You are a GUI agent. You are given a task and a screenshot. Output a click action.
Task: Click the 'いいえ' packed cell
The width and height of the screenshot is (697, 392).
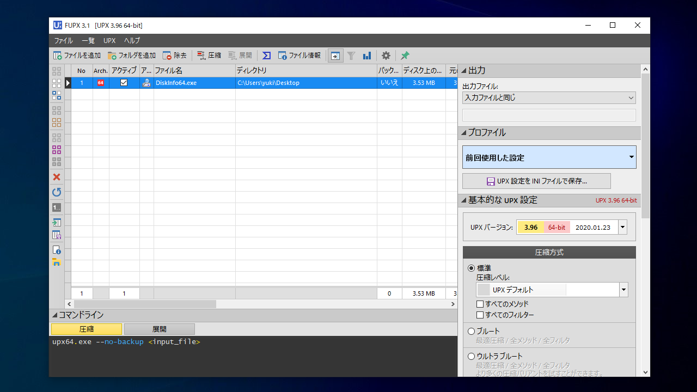(x=389, y=83)
